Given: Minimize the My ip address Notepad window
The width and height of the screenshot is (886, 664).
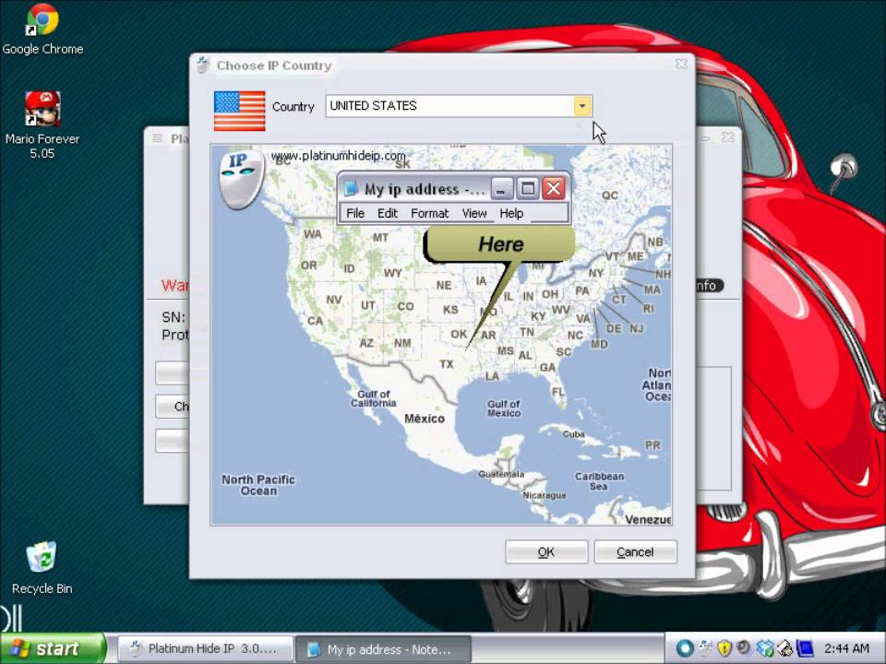Looking at the screenshot, I should click(x=501, y=188).
